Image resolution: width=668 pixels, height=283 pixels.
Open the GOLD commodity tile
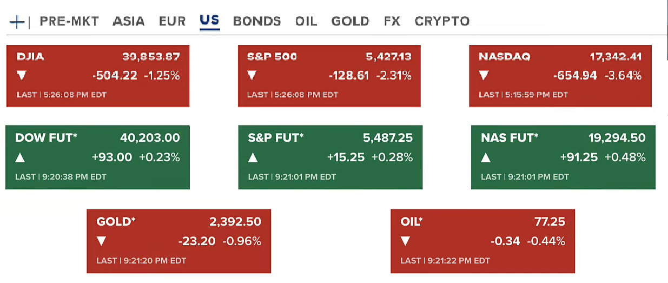pos(178,241)
